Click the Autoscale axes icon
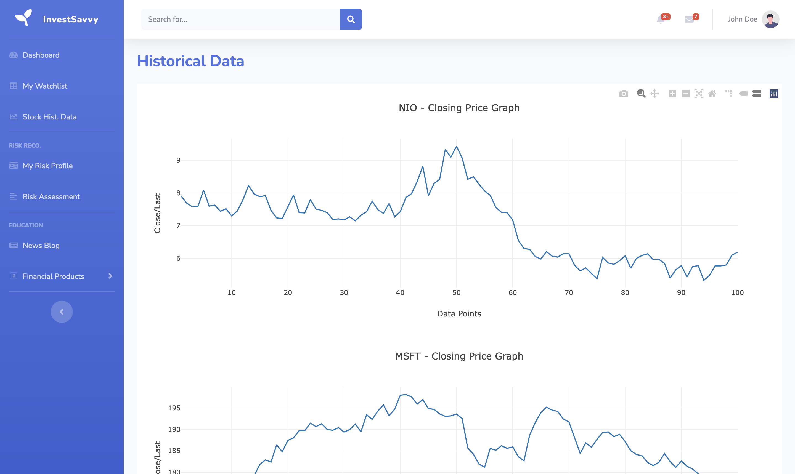795x474 pixels. pyautogui.click(x=699, y=94)
